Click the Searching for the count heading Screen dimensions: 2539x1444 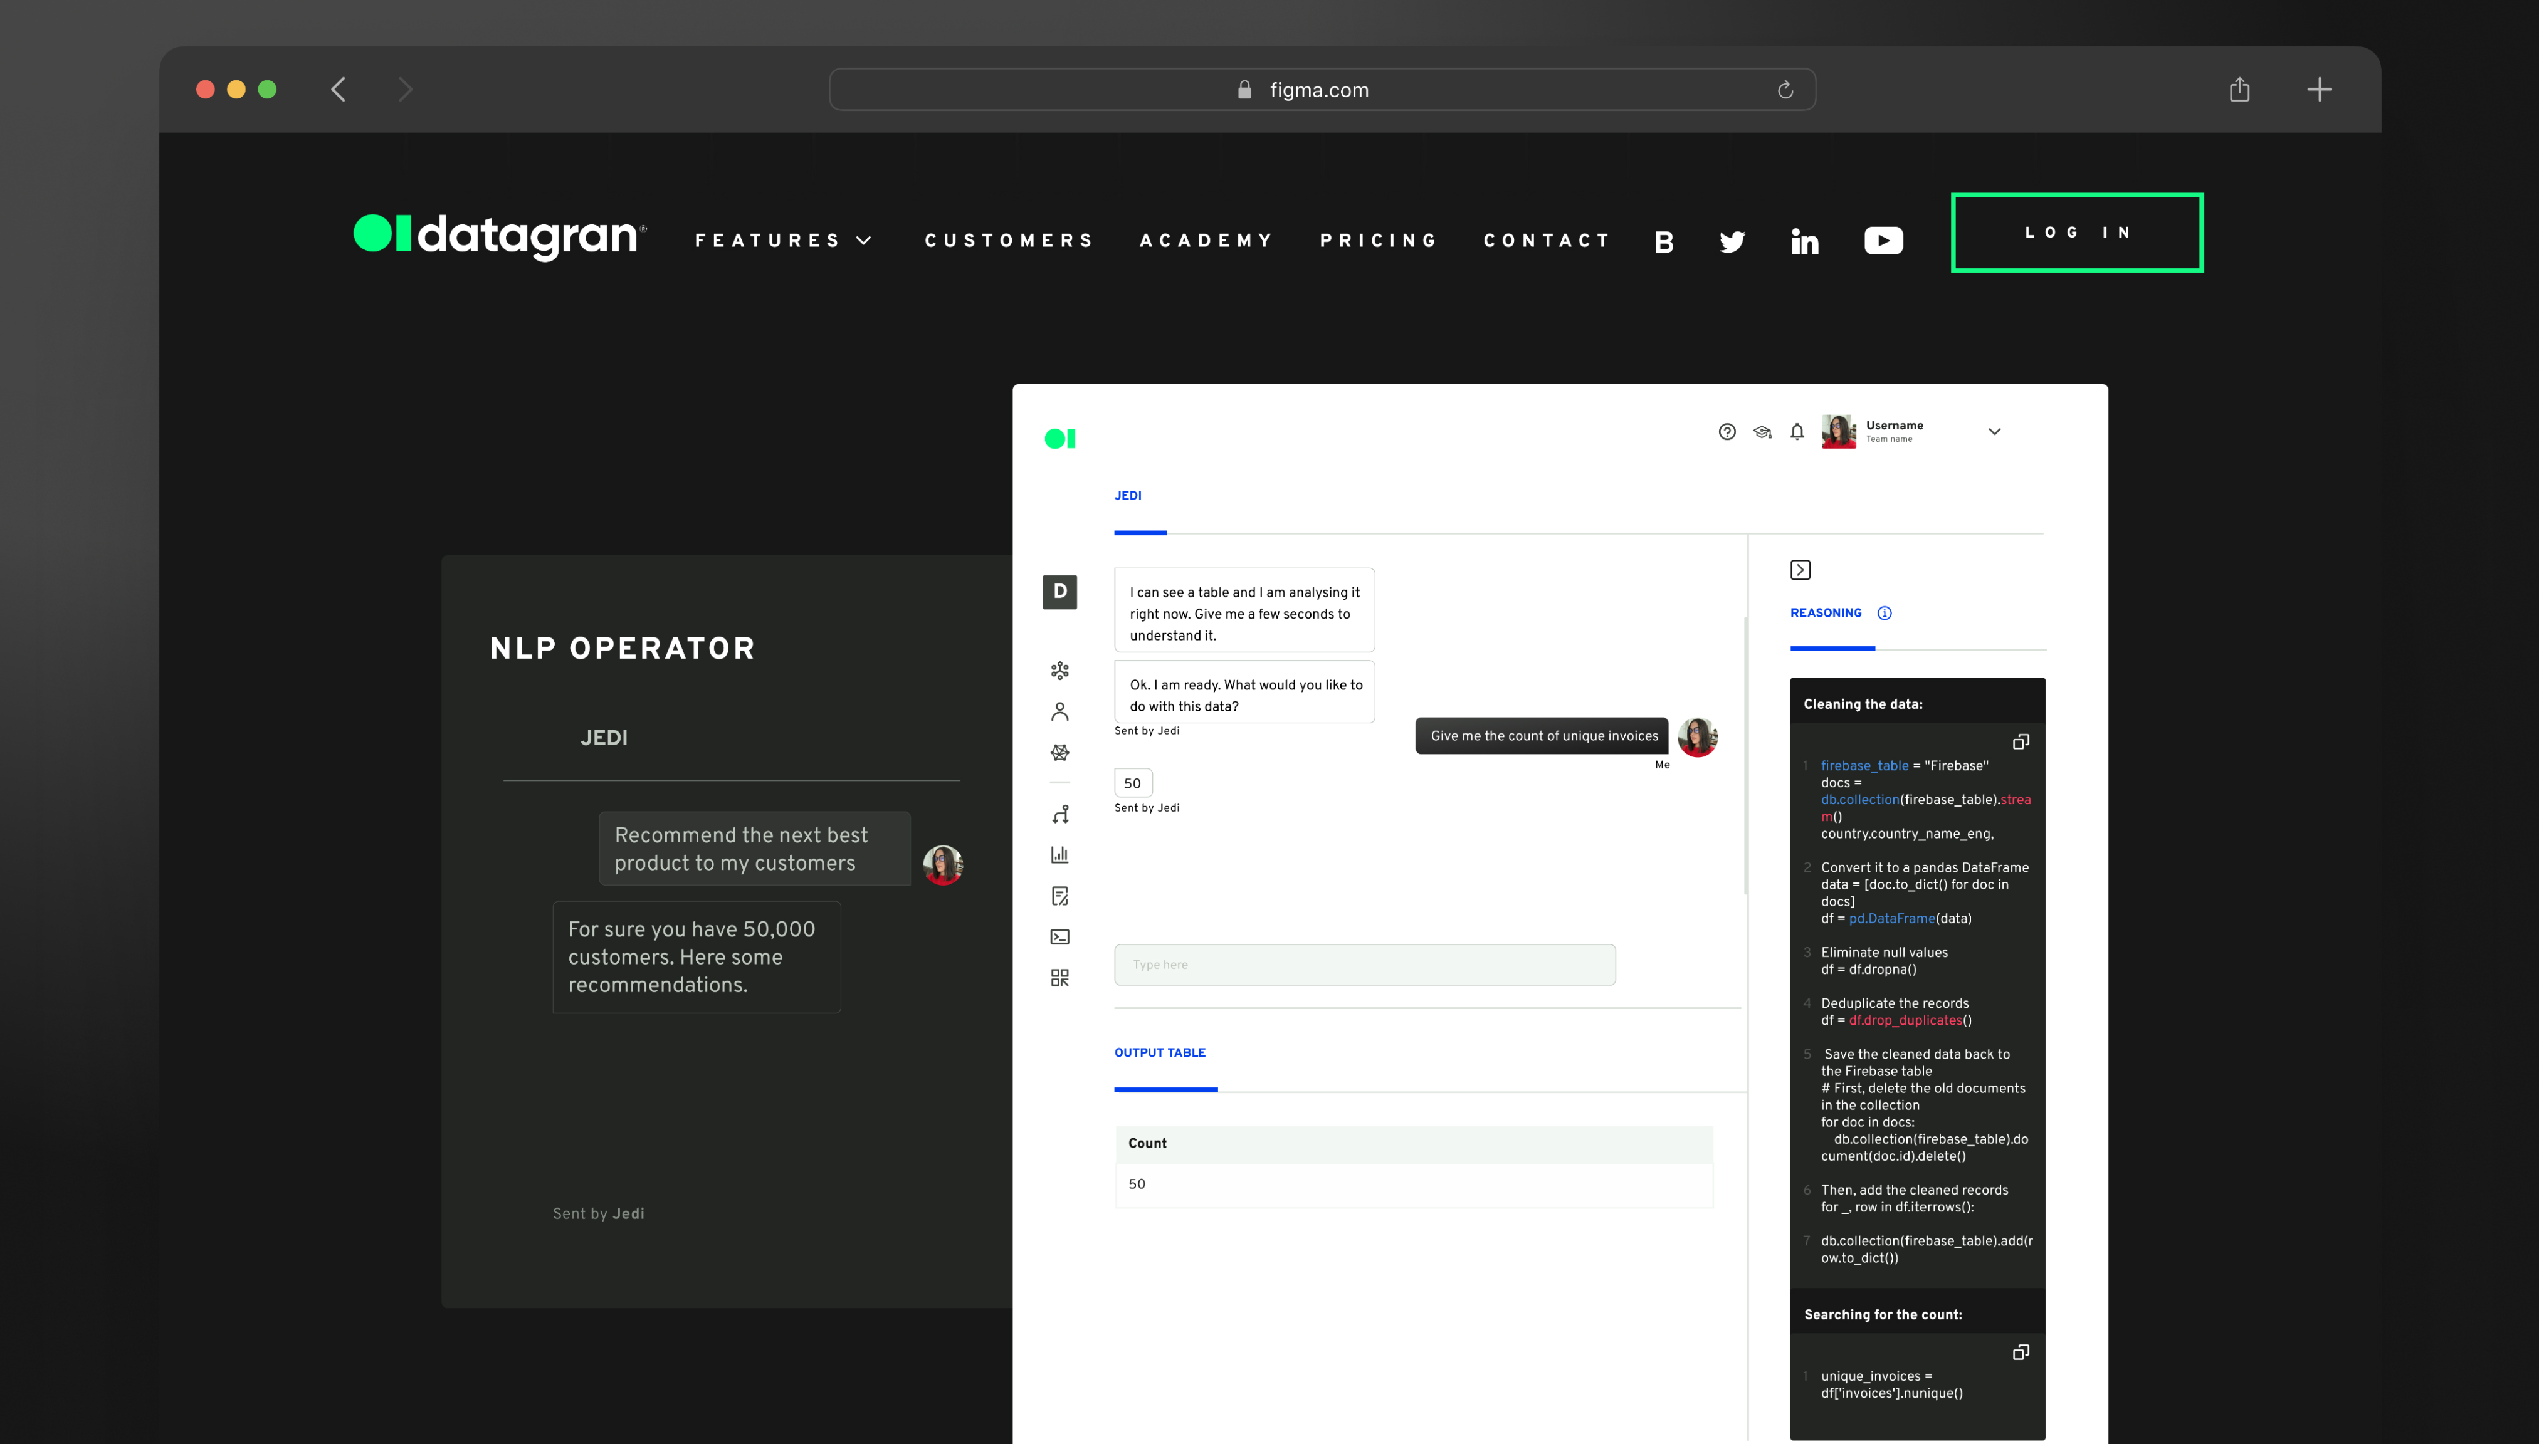(x=1883, y=1315)
